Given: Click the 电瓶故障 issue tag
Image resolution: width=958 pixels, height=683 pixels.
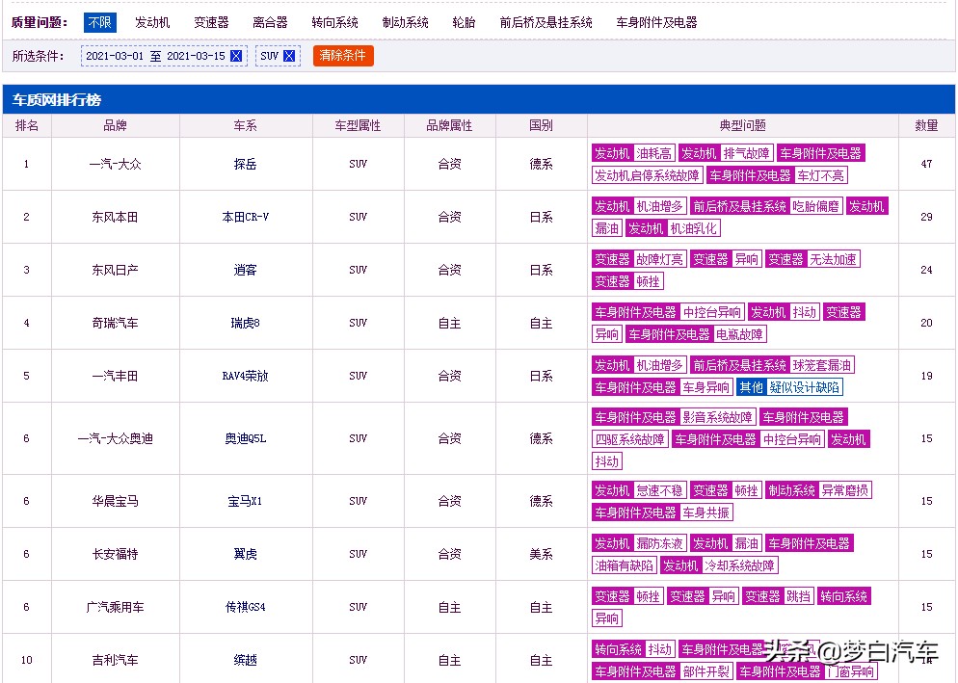Looking at the screenshot, I should point(740,335).
